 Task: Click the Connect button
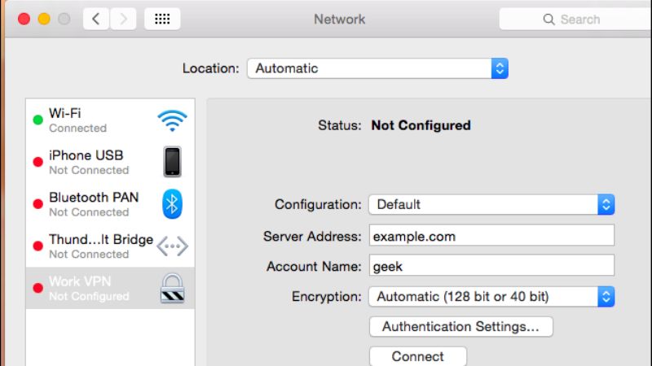(418, 356)
